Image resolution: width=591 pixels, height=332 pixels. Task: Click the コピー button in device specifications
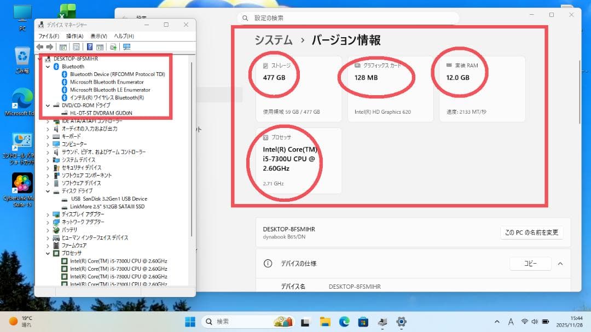tap(530, 263)
